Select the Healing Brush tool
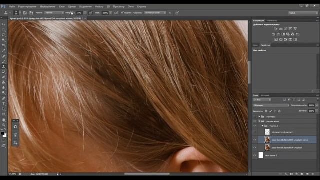This screenshot has width=320, height=180. coord(3,56)
